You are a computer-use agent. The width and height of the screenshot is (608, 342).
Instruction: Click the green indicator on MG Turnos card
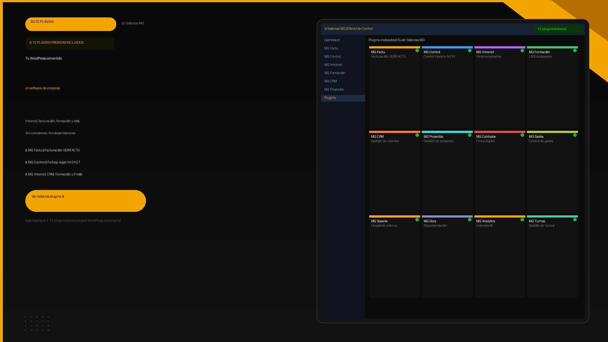click(575, 220)
